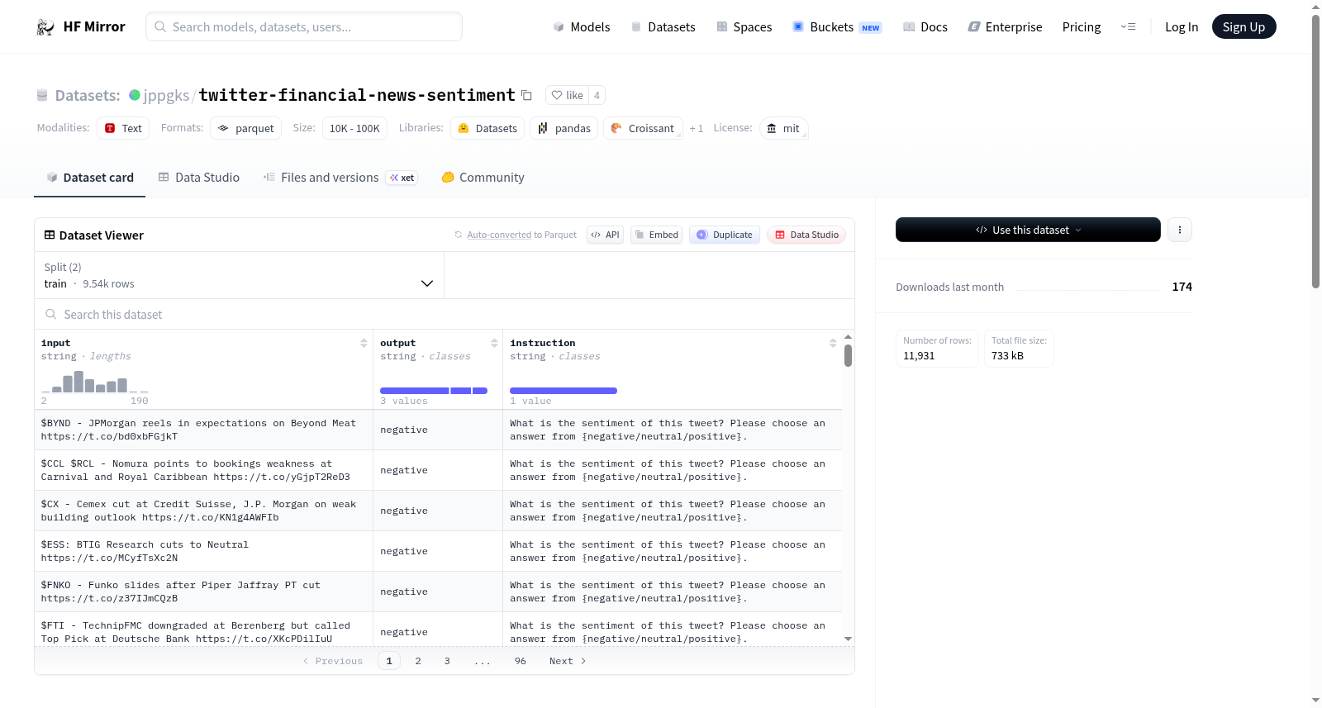Go to page 2 of the table
1322x708 pixels.
tap(418, 661)
